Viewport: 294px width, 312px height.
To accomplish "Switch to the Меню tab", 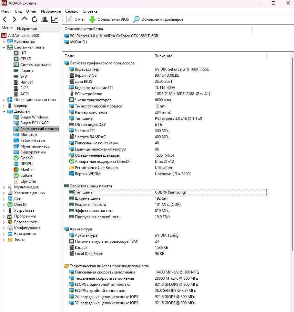I will [7, 28].
